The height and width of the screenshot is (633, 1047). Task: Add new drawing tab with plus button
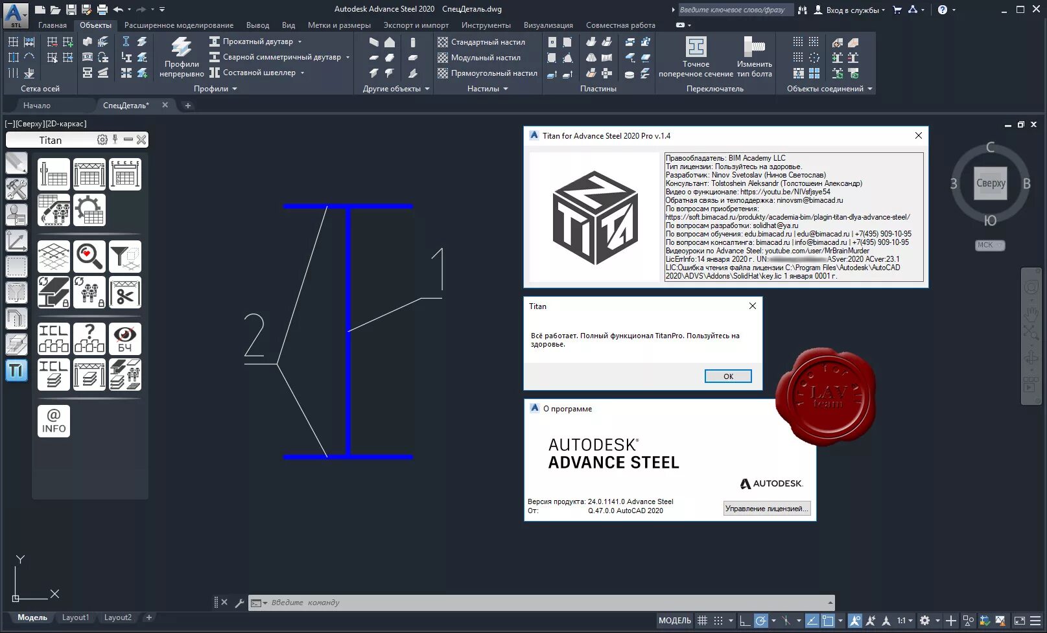188,106
